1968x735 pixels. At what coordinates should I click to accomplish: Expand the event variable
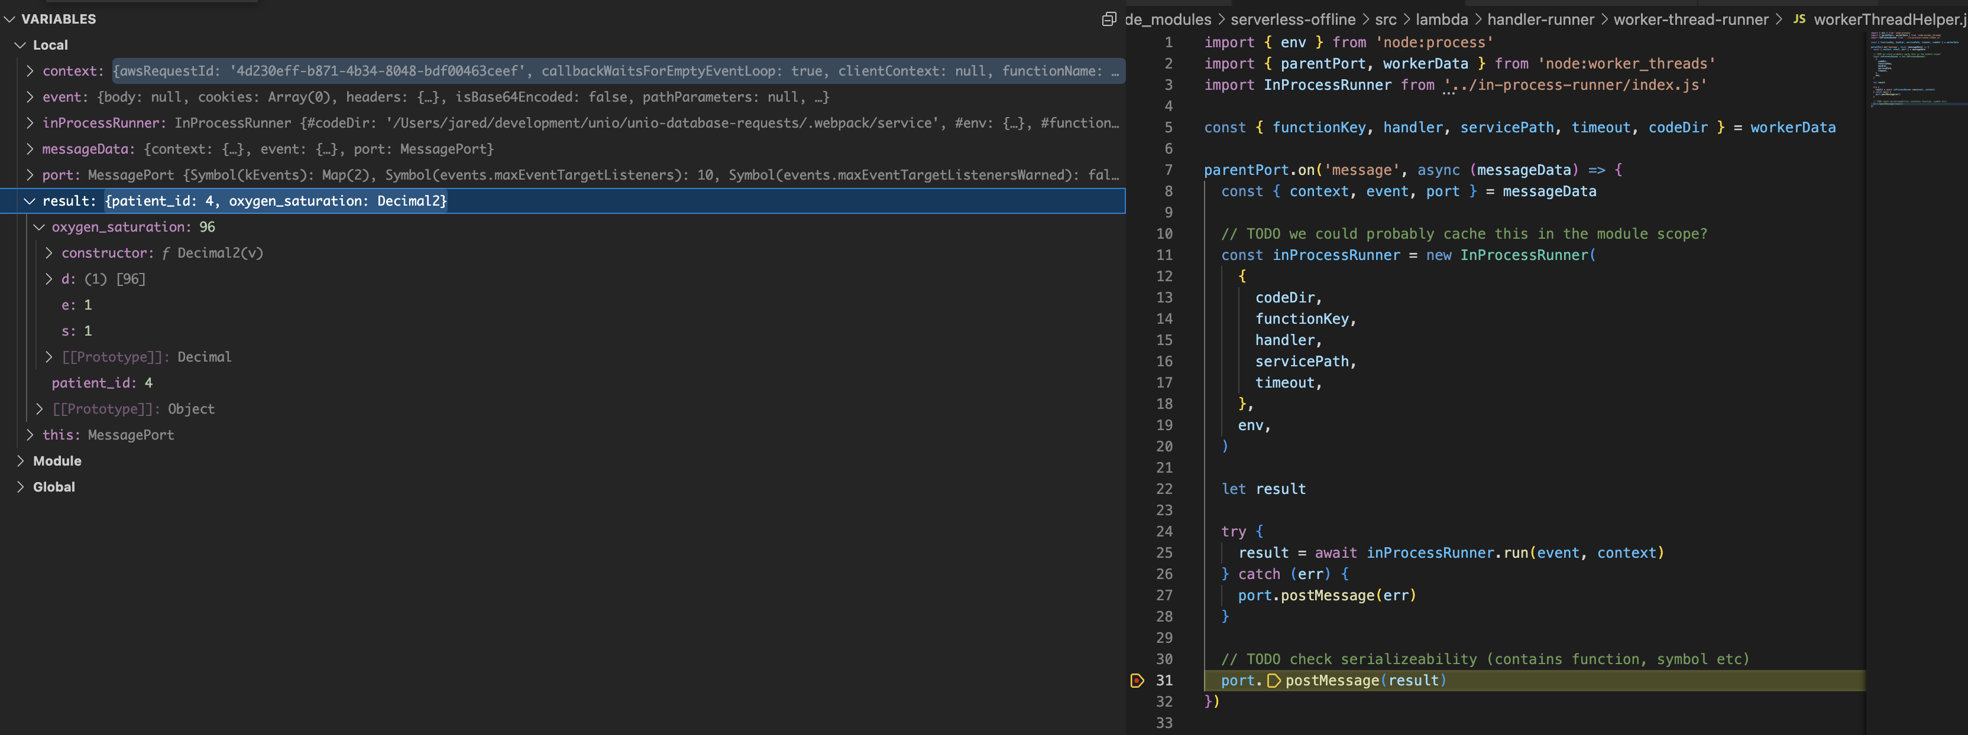click(31, 97)
